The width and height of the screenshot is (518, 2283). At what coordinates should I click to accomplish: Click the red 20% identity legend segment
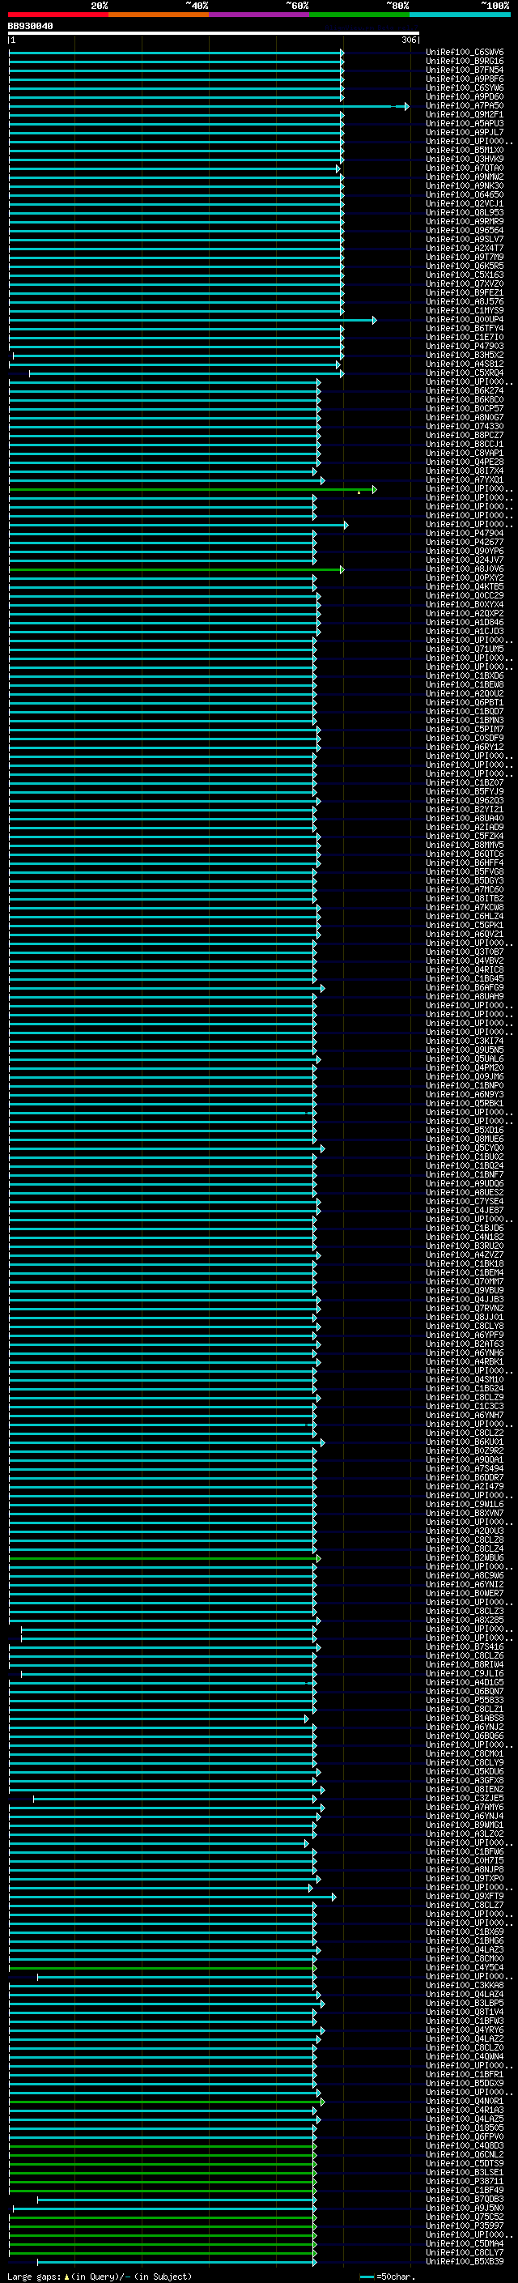coord(58,15)
